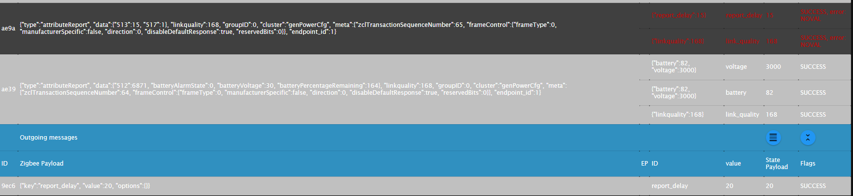Viewport: 853px width, 196px height.
Task: Select incoming message ID ae9a
Action: (x=8, y=28)
